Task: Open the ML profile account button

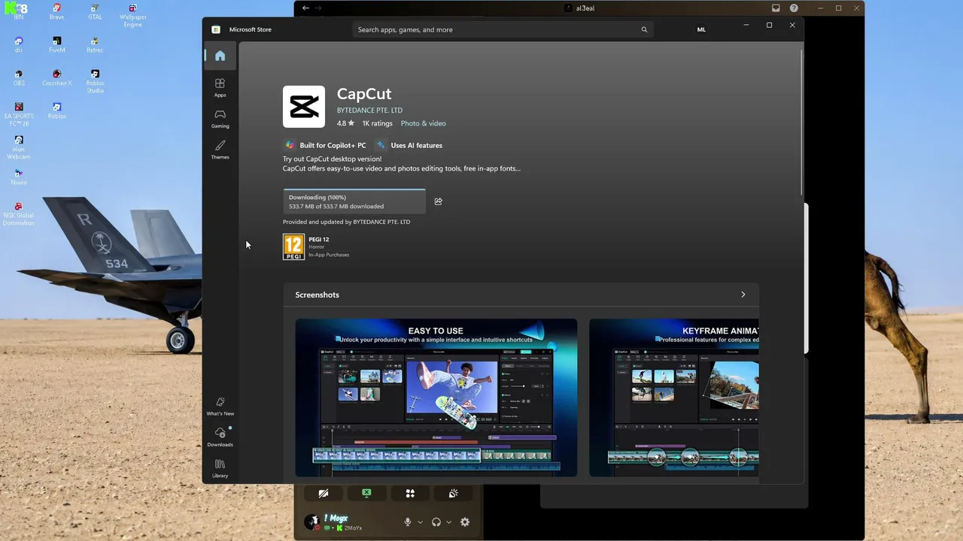Action: pos(701,29)
